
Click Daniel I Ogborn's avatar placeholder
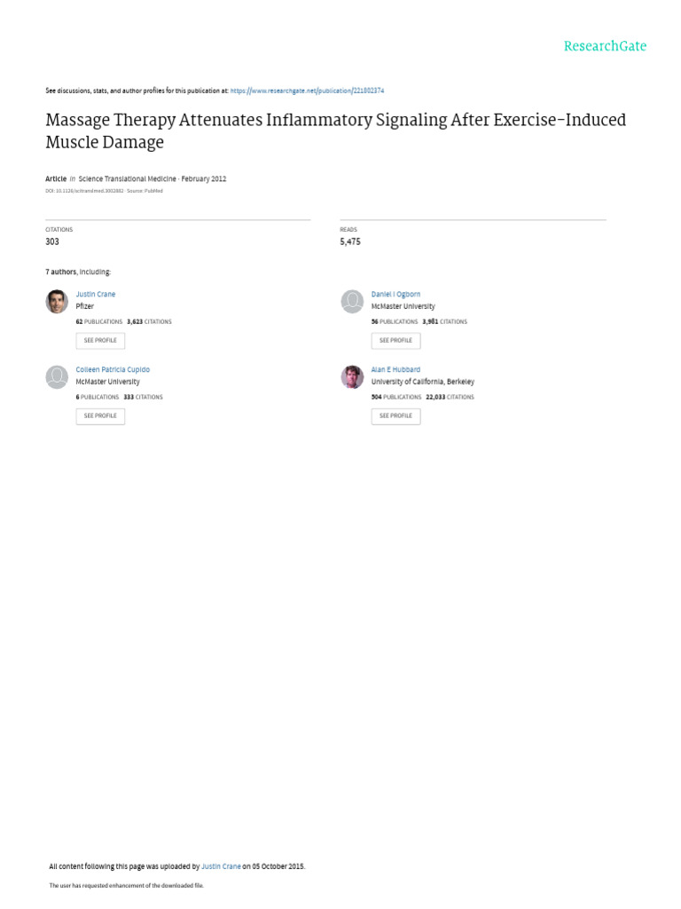352,302
